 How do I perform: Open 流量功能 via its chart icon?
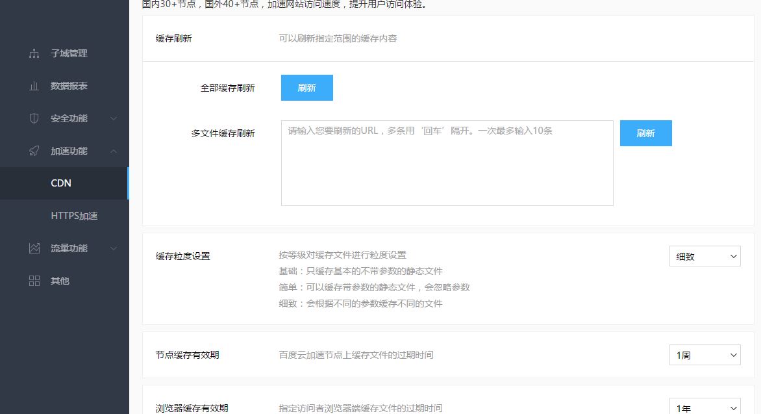pyautogui.click(x=34, y=248)
